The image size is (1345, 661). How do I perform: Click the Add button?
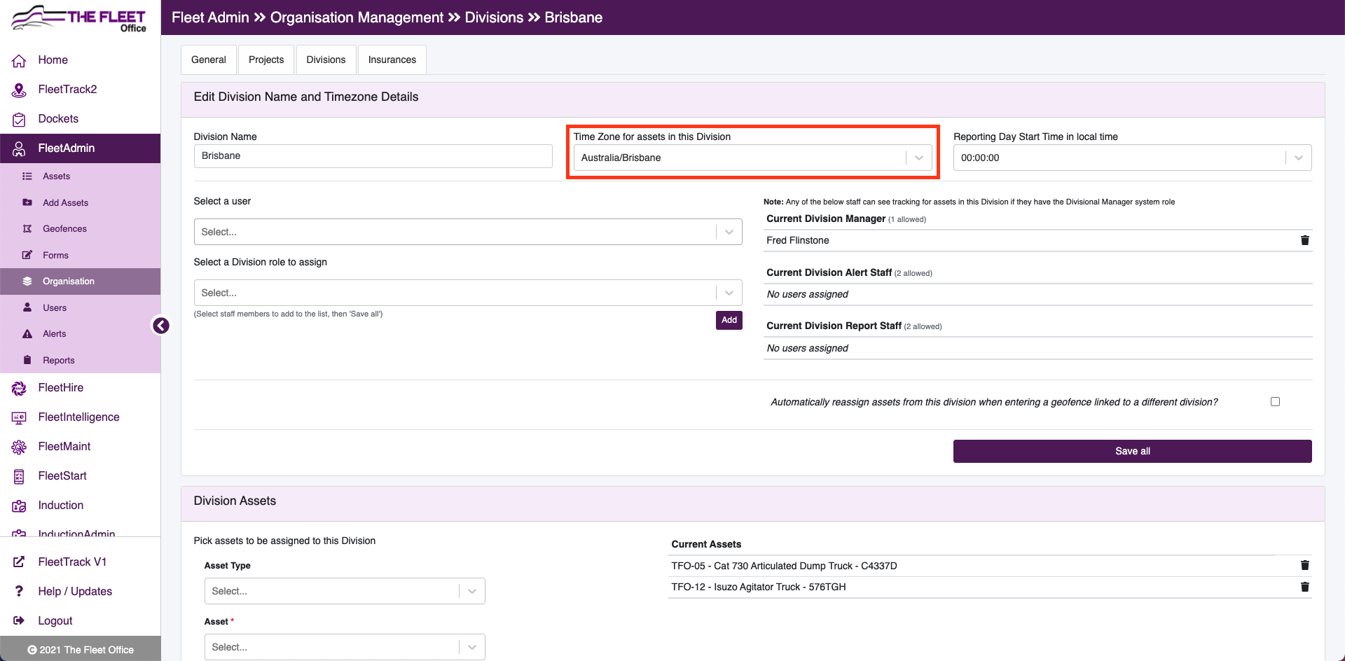point(729,320)
